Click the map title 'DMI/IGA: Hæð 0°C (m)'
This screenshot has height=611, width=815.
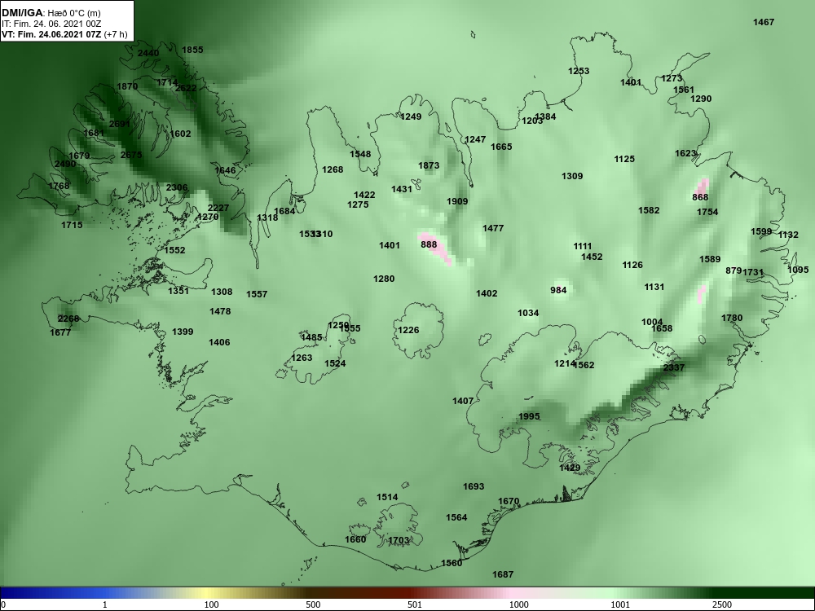click(x=51, y=13)
